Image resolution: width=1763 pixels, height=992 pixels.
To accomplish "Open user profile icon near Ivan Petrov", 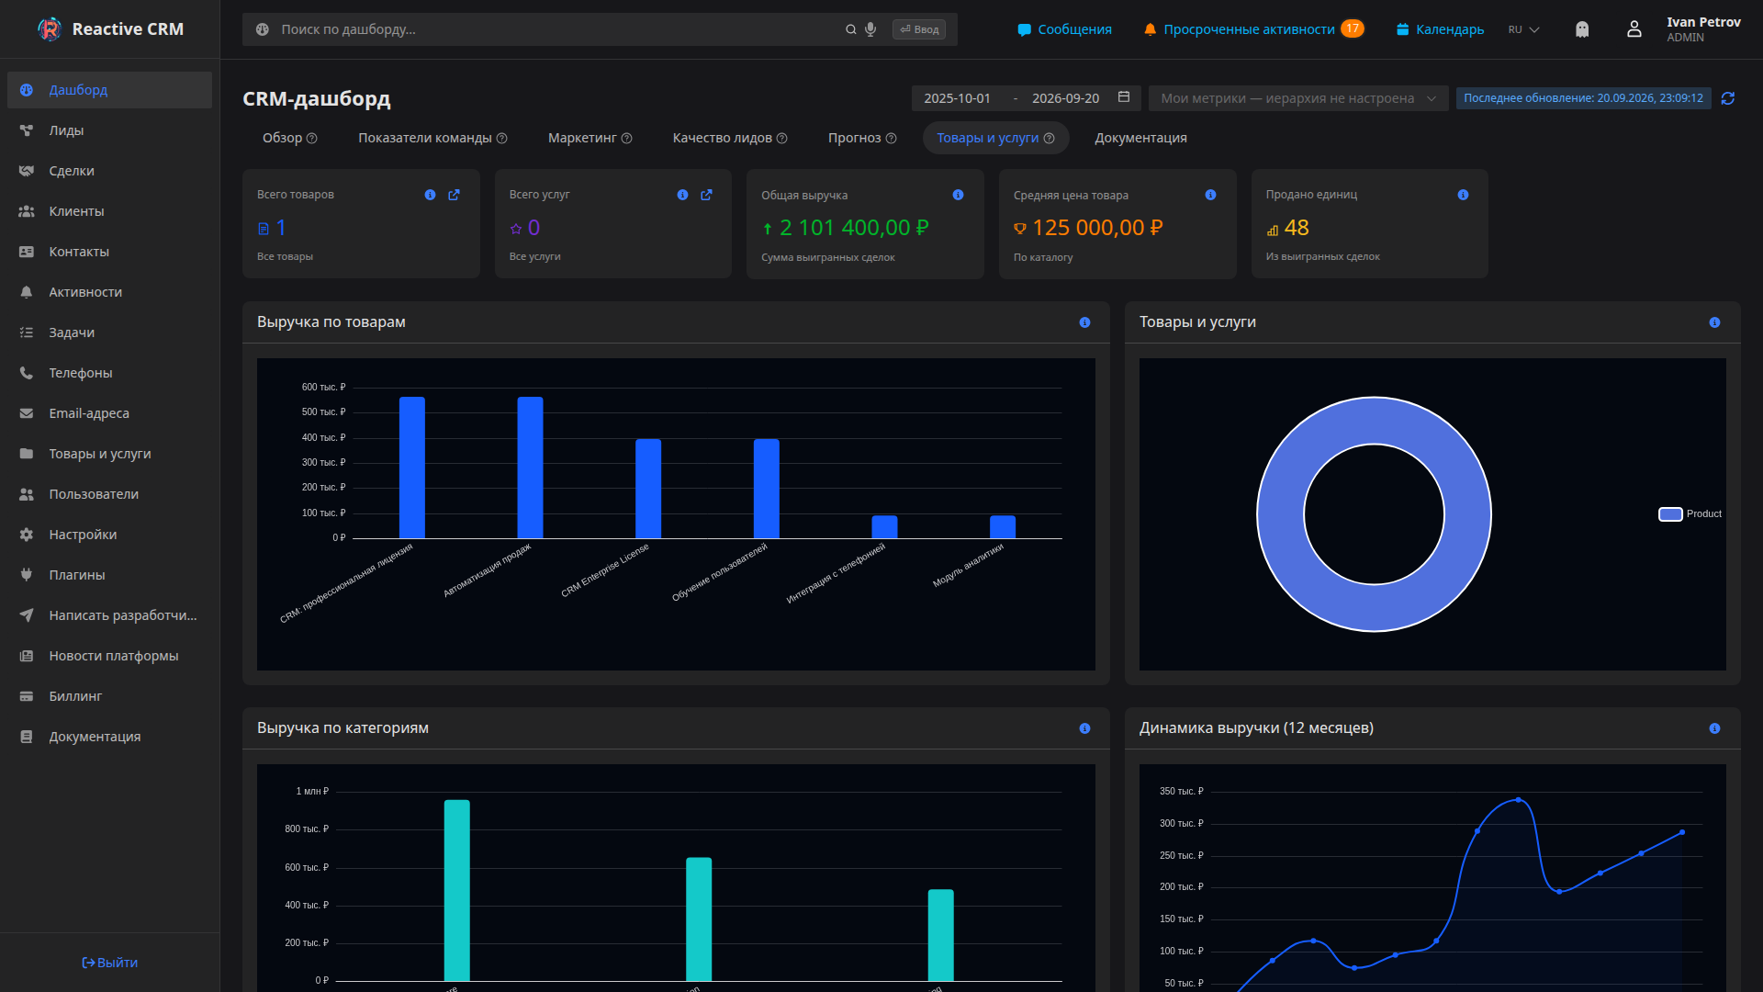I will click(1634, 29).
